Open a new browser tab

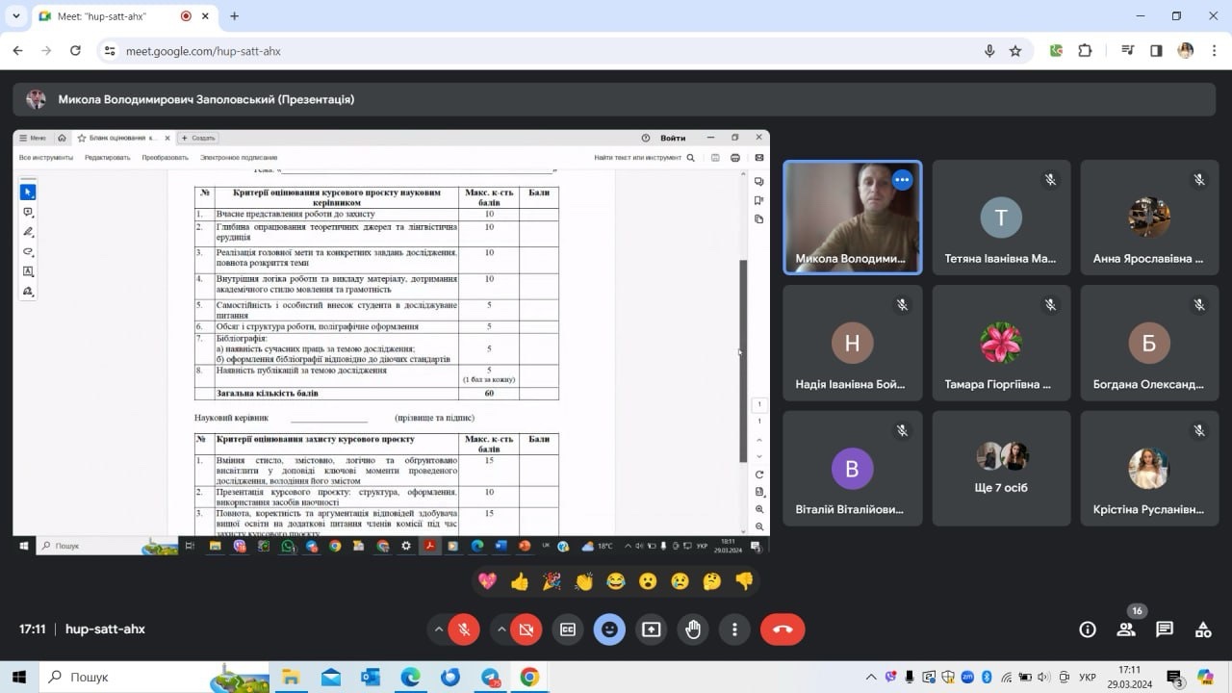click(234, 16)
